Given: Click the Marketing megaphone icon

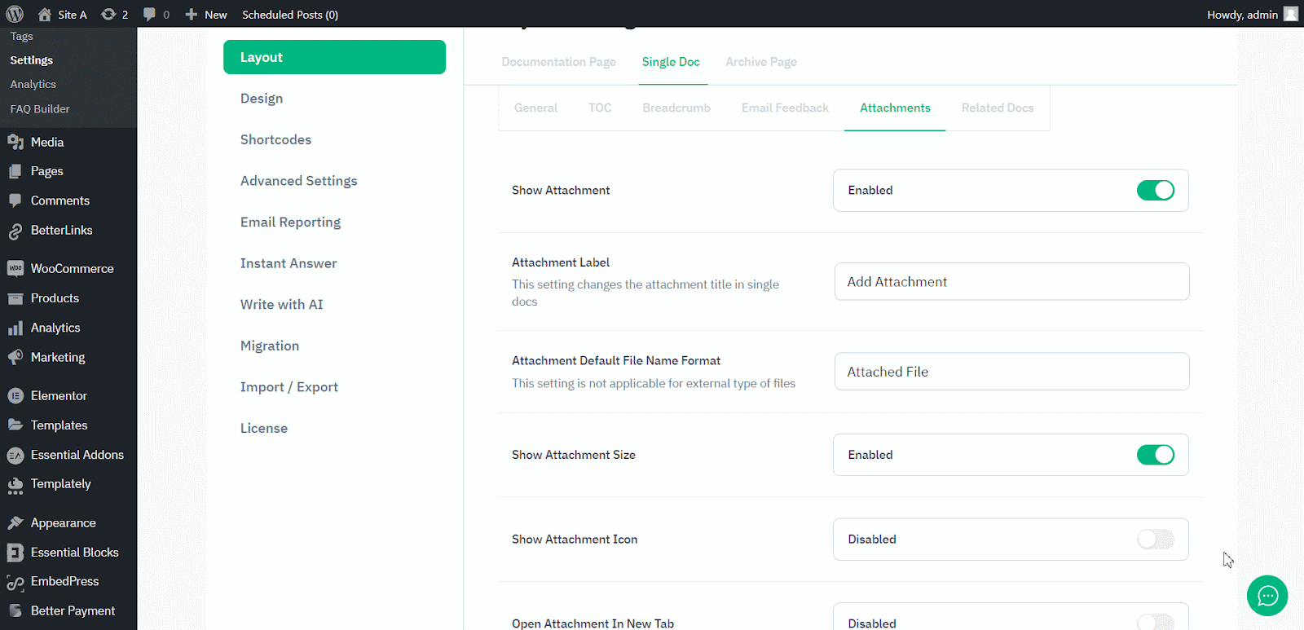Looking at the screenshot, I should coord(15,357).
